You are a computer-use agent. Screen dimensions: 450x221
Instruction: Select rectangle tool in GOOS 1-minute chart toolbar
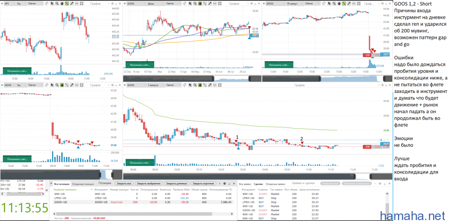click(x=219, y=85)
